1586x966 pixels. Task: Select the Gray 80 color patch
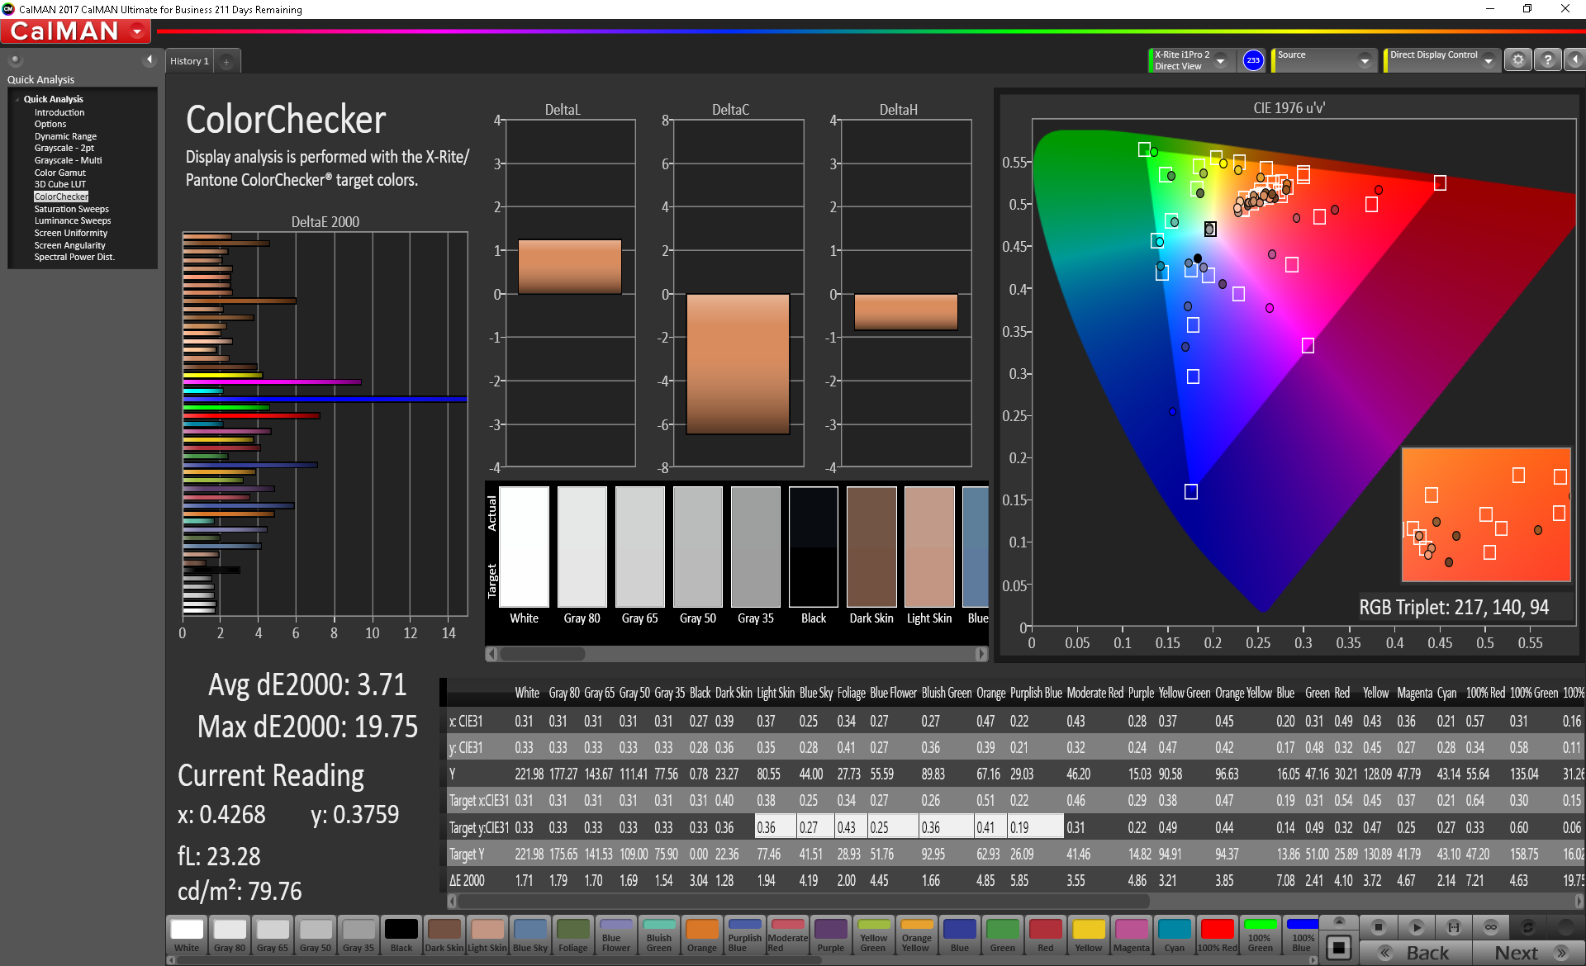pyautogui.click(x=230, y=935)
